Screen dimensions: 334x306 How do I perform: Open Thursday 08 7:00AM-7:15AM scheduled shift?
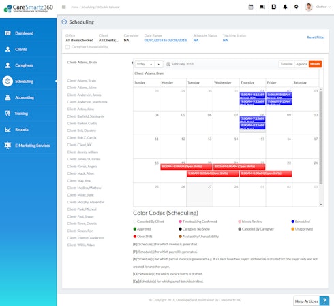point(252,119)
